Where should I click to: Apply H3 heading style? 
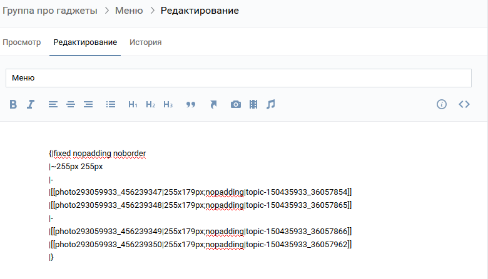click(168, 104)
